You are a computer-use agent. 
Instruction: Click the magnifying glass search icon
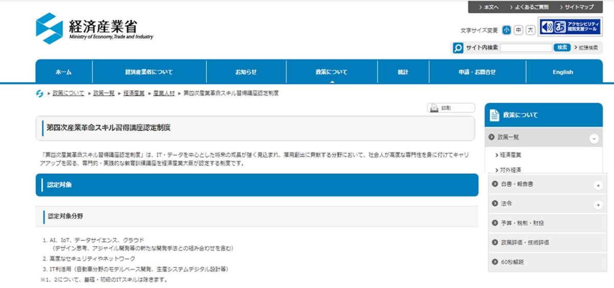click(458, 47)
